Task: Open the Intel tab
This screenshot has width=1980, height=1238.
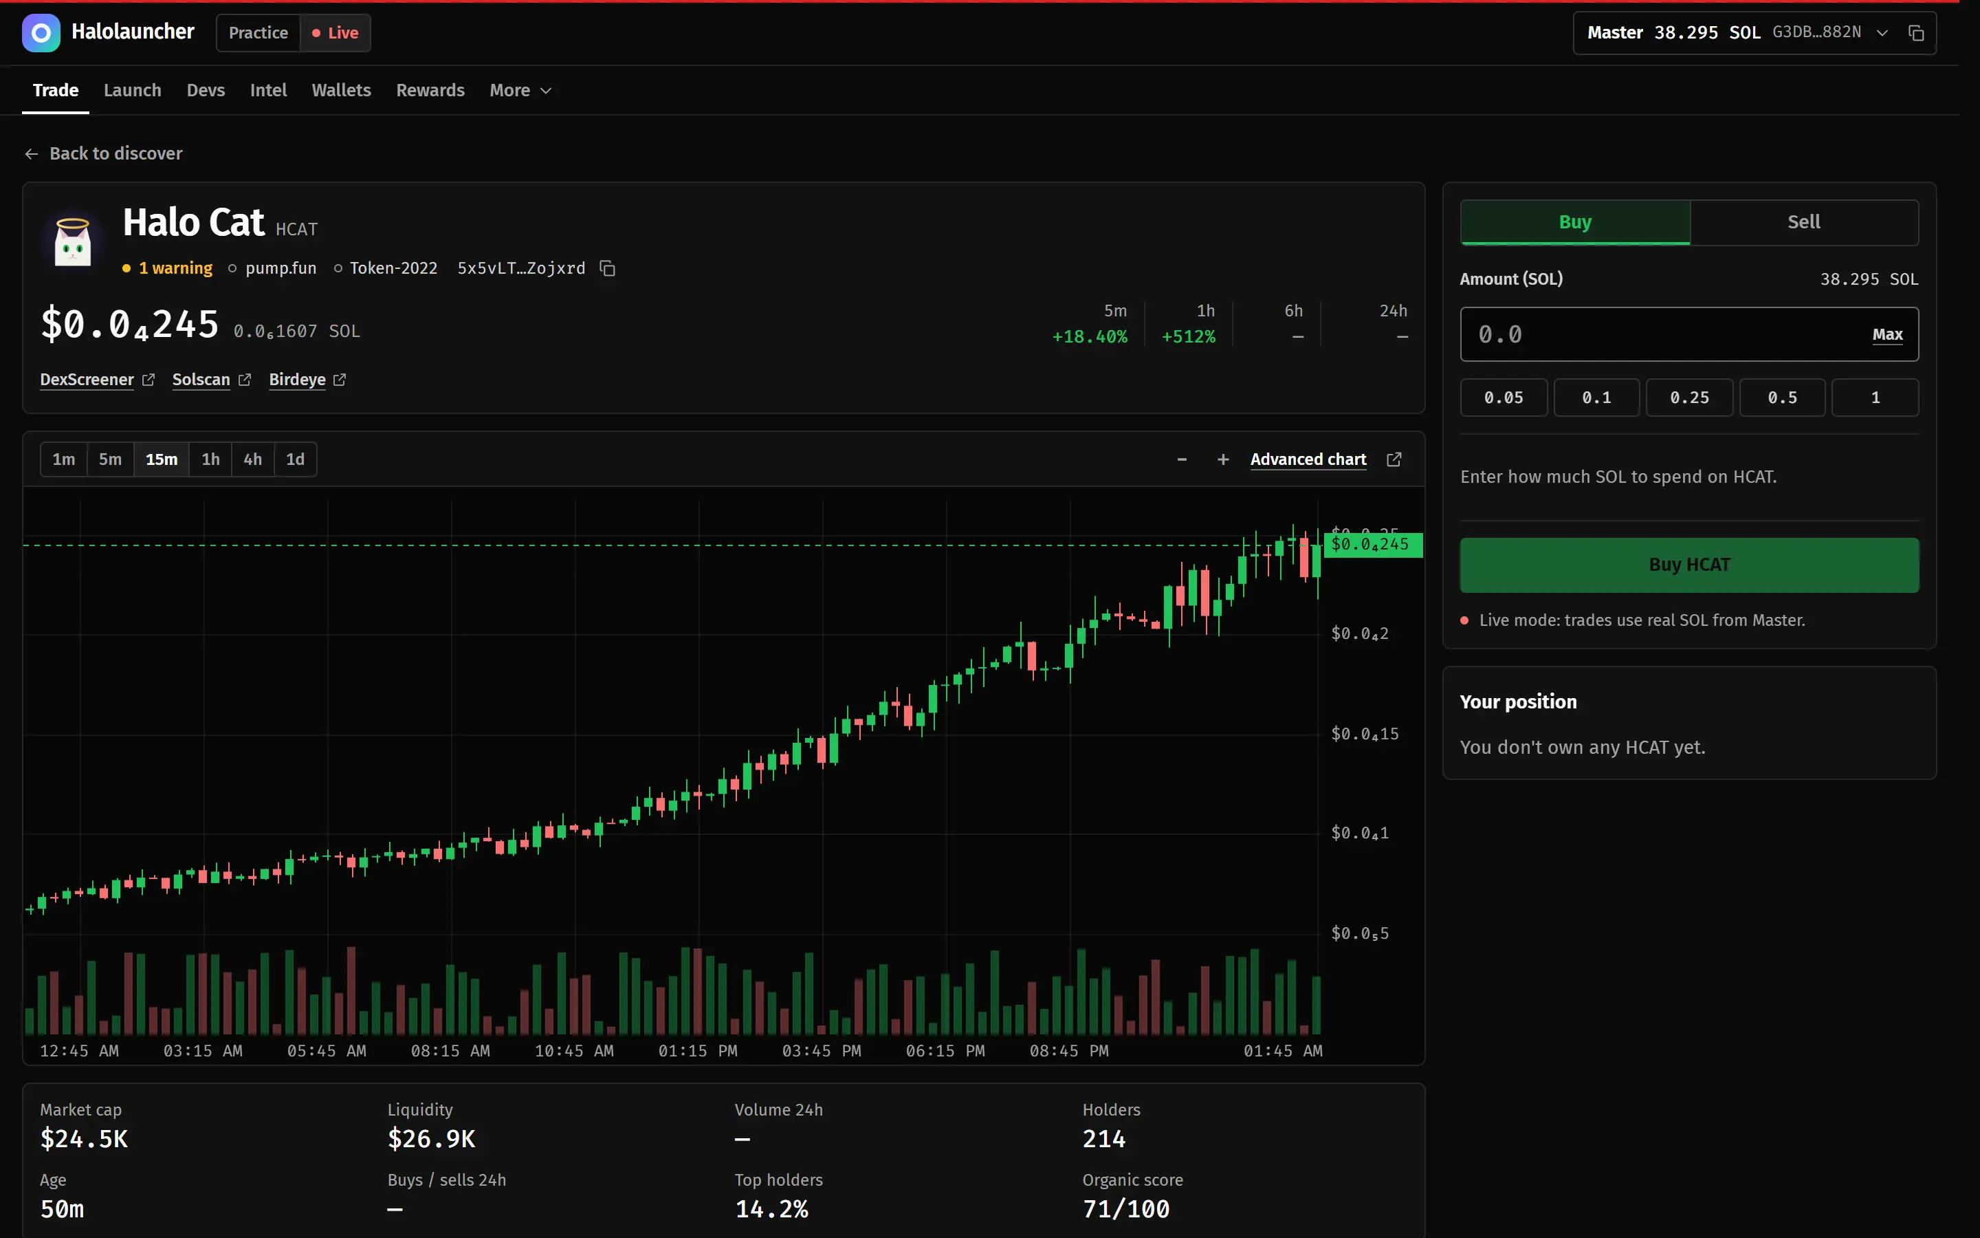Action: 268,90
